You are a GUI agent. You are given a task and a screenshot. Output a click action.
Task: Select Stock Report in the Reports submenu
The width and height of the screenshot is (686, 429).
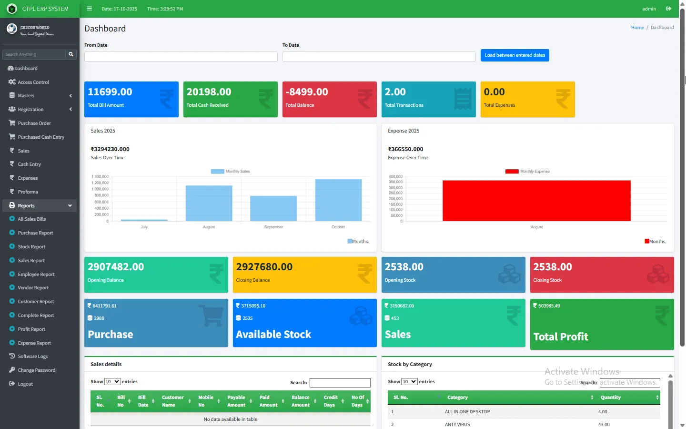31,246
